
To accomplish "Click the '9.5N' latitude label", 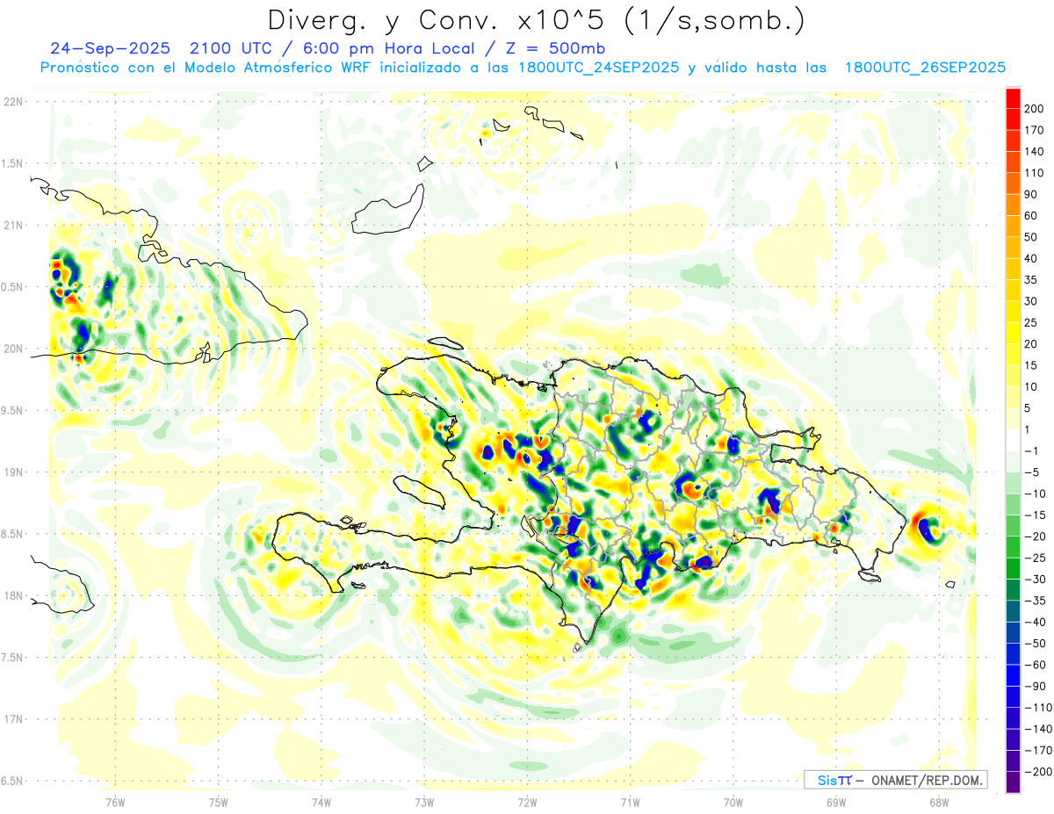I will 11,410.
